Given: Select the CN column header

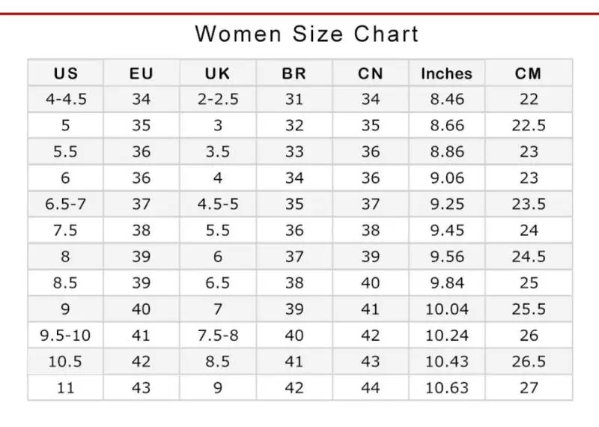Looking at the screenshot, I should [371, 73].
